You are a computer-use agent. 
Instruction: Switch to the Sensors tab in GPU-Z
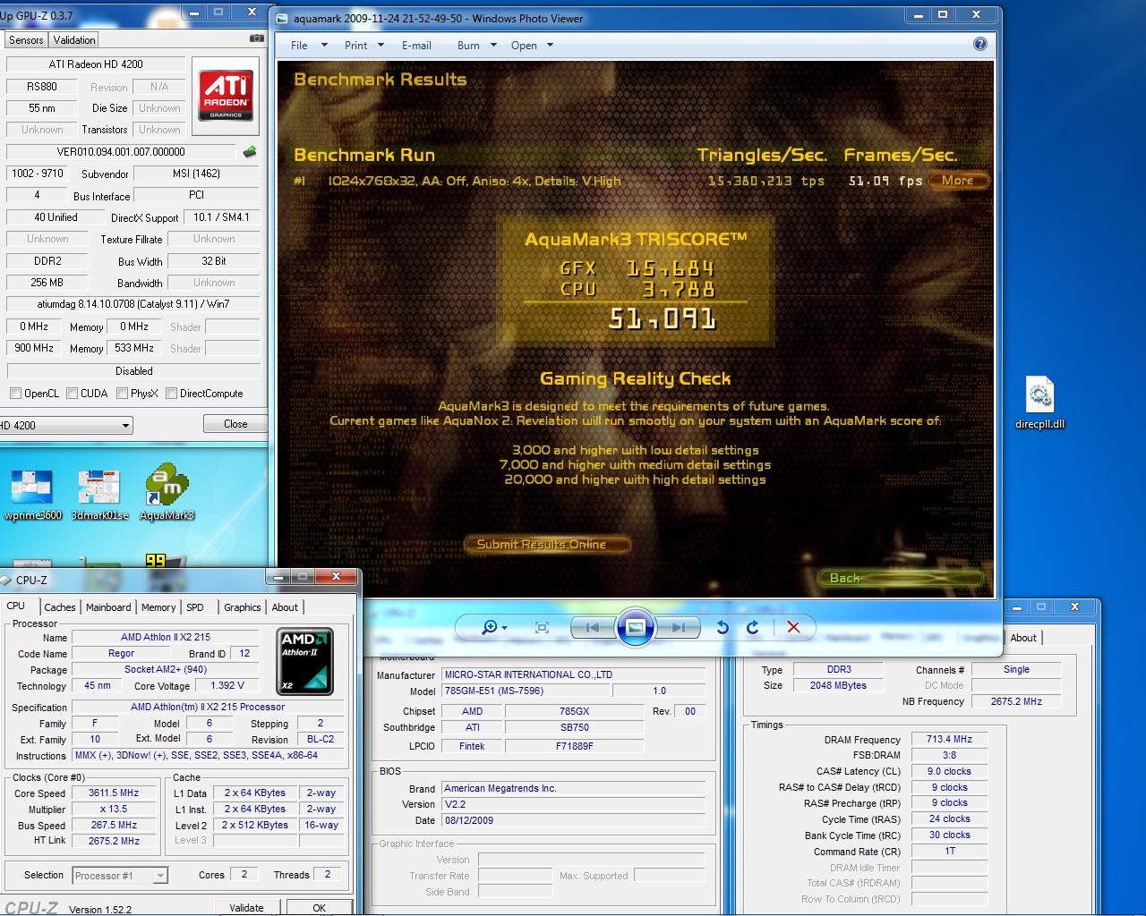(x=26, y=40)
